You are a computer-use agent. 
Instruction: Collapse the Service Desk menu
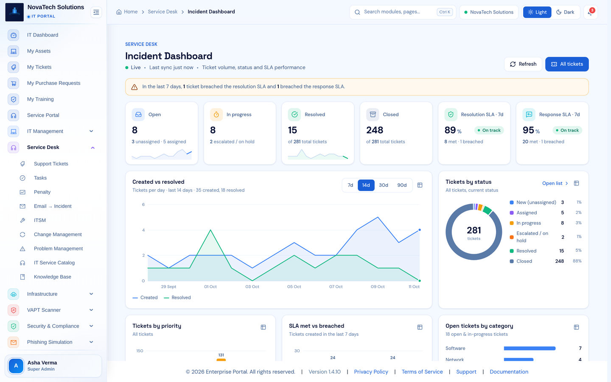(x=92, y=148)
